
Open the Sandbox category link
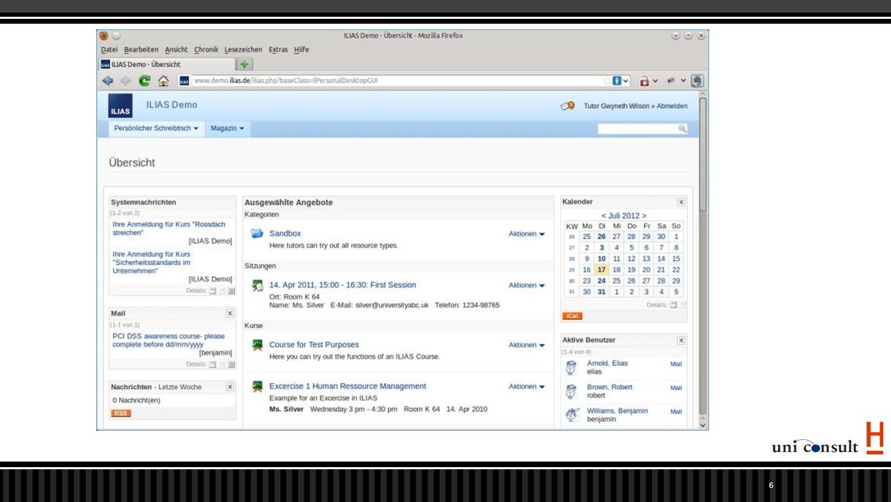285,234
